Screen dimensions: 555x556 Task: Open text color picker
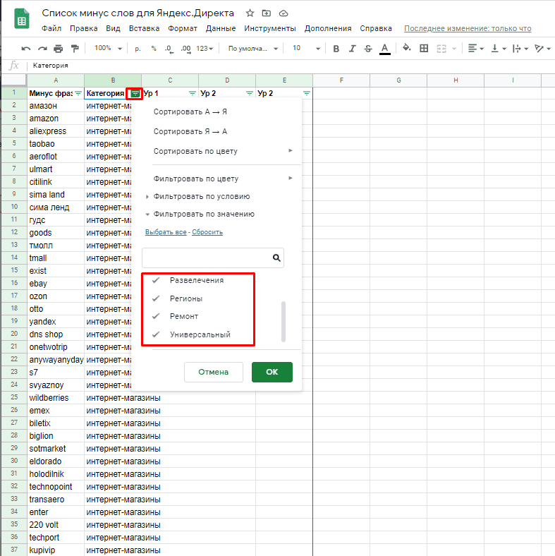385,49
